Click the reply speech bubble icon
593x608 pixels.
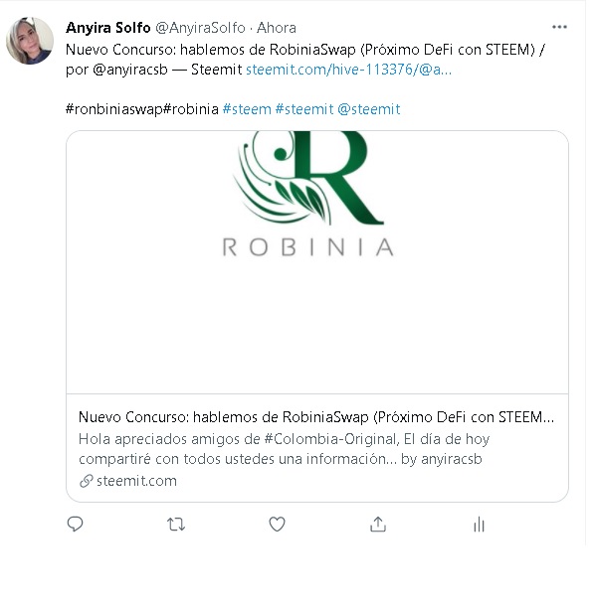(75, 525)
